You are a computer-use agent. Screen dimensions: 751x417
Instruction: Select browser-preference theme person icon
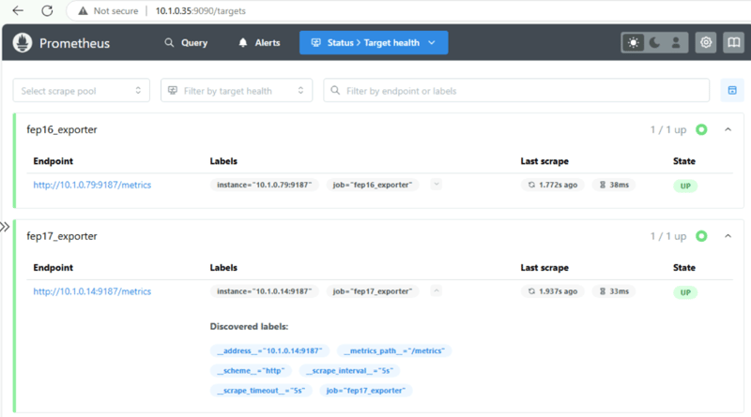point(676,42)
